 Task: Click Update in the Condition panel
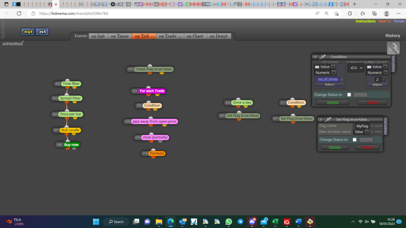332,102
